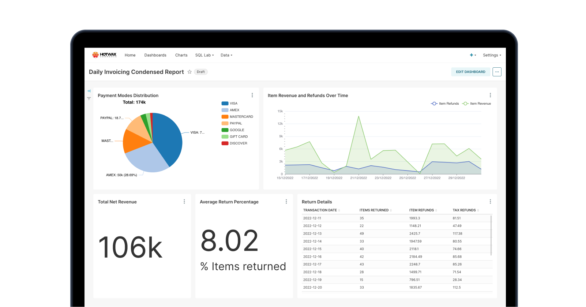Open Payment Modes Distribution chart options menu
The width and height of the screenshot is (586, 307).
click(x=252, y=95)
